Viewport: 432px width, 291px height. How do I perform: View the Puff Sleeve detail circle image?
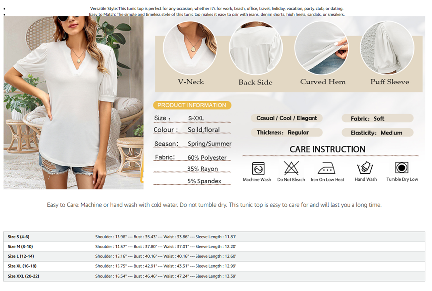point(387,48)
